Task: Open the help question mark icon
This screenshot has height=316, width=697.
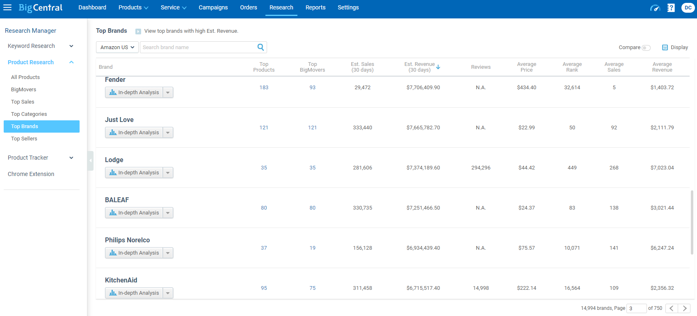Action: 671,8
